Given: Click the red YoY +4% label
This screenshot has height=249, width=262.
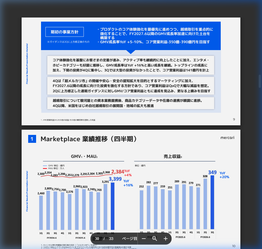Looking at the screenshot, I should click(128, 173).
